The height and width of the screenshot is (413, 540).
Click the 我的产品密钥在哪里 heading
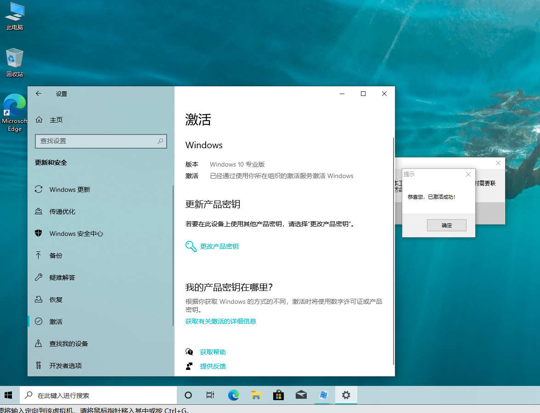[229, 287]
